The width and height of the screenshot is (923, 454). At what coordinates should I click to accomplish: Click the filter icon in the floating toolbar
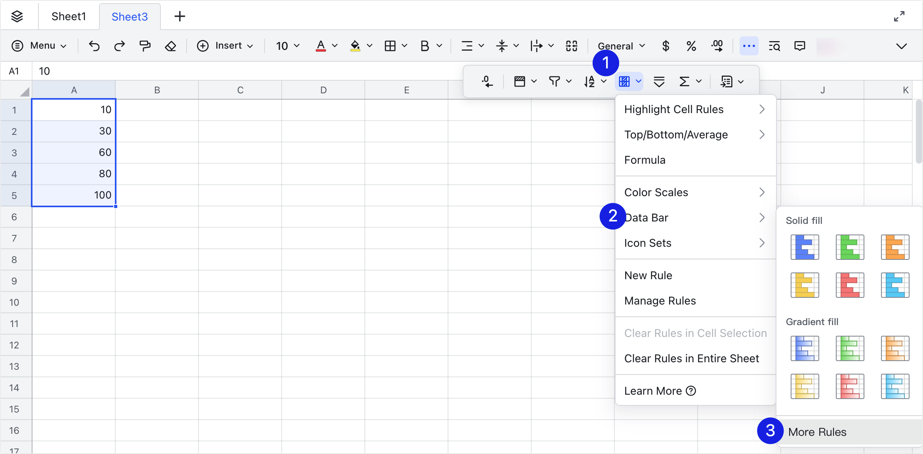point(555,81)
